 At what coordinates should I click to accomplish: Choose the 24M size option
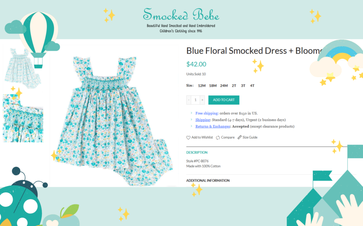tap(224, 85)
